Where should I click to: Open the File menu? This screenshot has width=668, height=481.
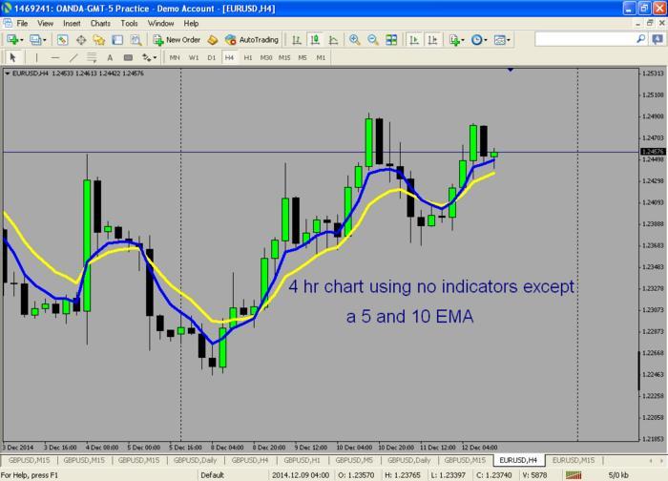[x=22, y=24]
